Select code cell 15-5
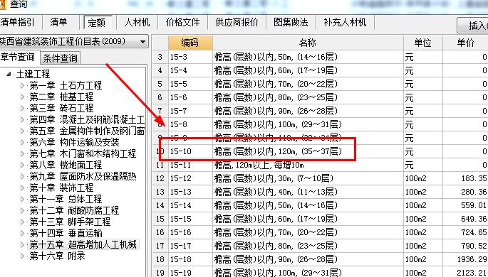This screenshot has width=488, height=277. click(190, 84)
